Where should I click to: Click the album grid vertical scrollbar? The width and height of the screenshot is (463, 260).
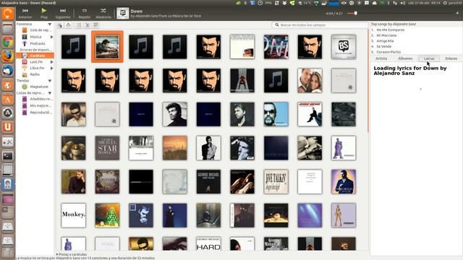click(x=368, y=80)
